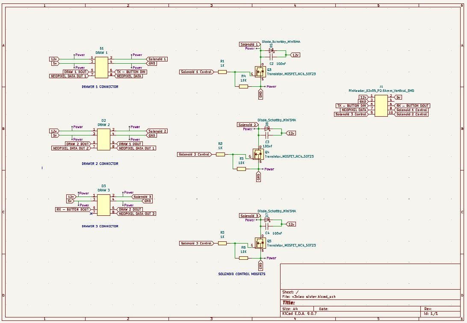
Task: Click the Solenoid 1 Control label on J1
Action: [x=411, y=110]
